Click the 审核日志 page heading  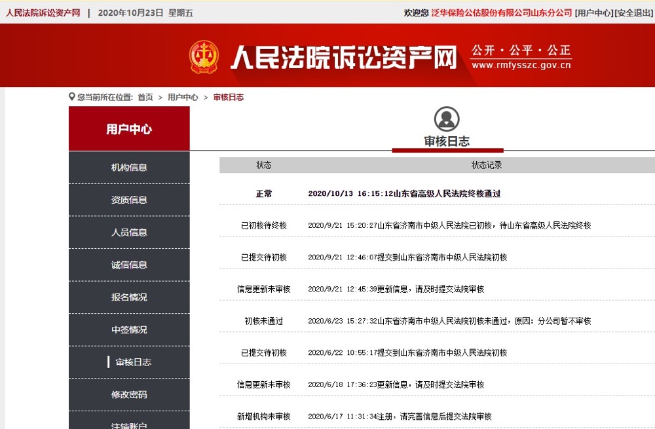click(447, 141)
